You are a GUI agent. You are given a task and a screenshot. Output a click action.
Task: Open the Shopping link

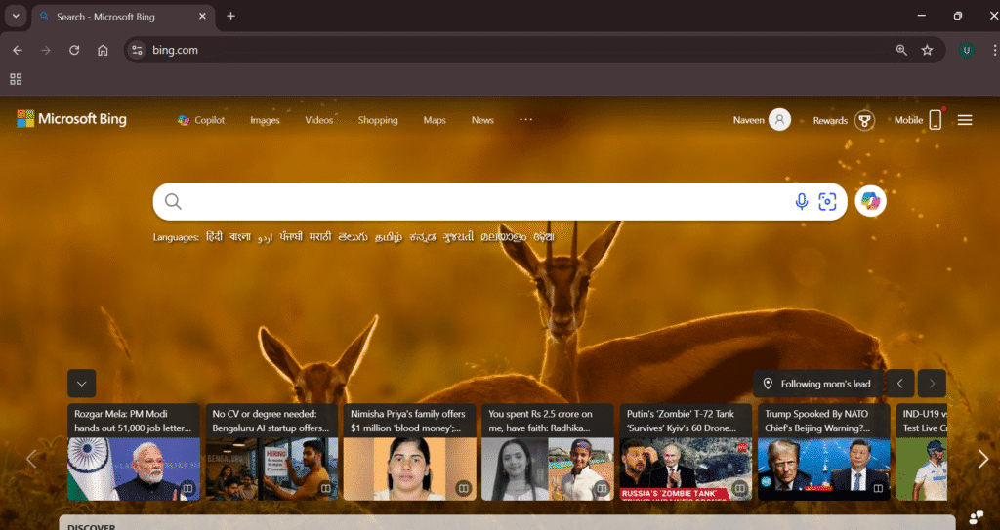(x=378, y=120)
